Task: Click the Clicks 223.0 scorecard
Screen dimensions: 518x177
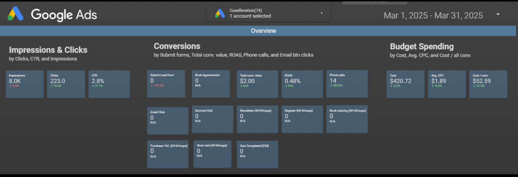Action: click(66, 84)
